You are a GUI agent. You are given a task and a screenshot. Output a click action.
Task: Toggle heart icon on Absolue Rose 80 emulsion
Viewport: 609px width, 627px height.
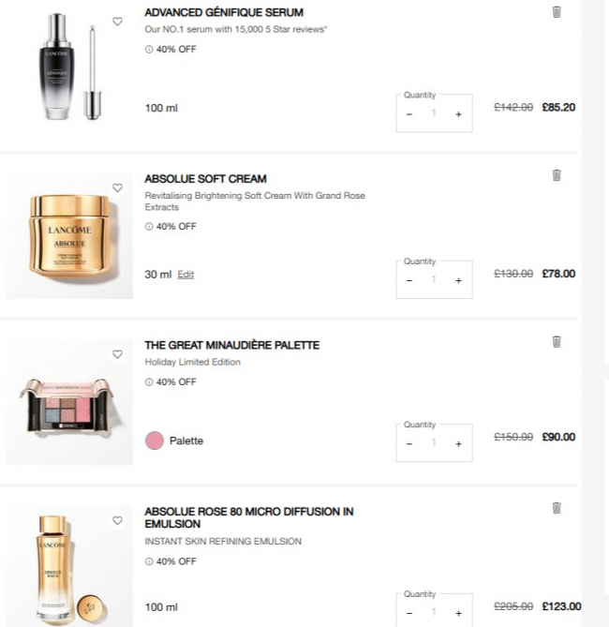tap(117, 520)
